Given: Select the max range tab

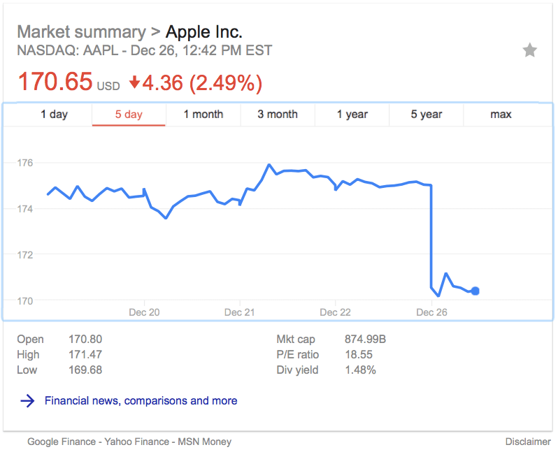Looking at the screenshot, I should point(501,115).
